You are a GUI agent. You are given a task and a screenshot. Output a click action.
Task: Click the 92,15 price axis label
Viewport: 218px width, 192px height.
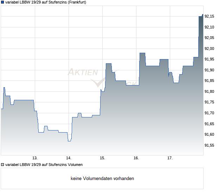209,17
